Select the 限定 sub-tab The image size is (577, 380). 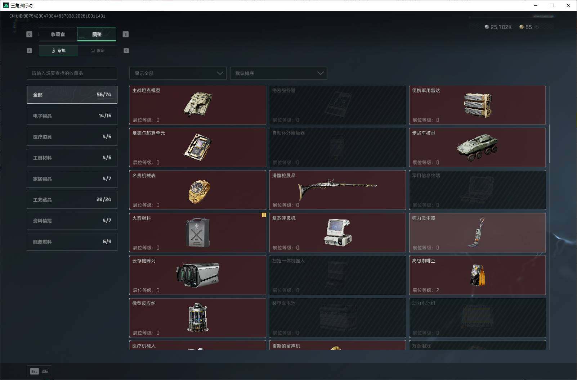97,51
